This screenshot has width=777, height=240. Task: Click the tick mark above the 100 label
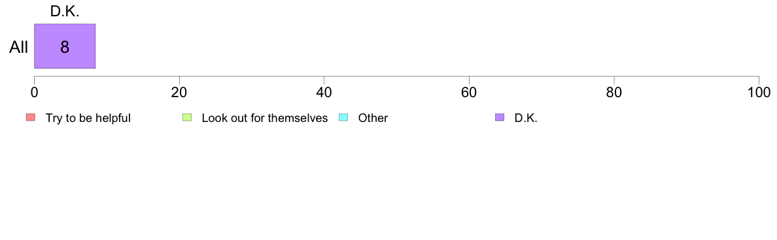click(759, 80)
